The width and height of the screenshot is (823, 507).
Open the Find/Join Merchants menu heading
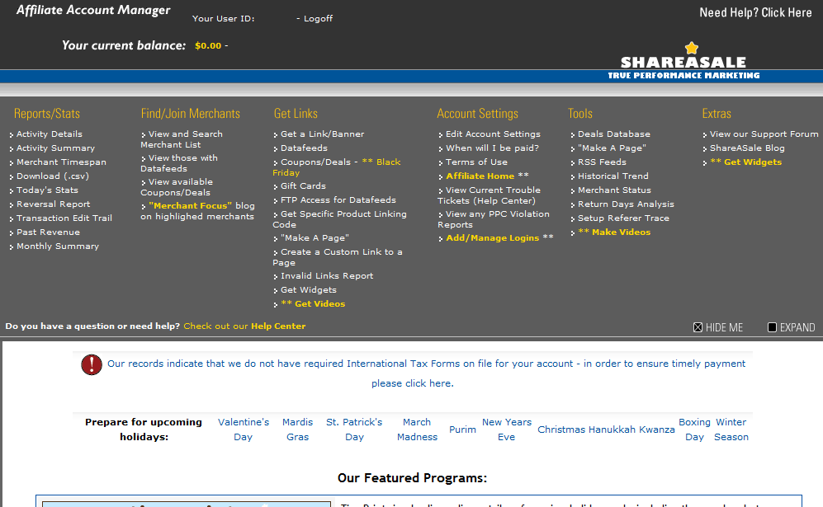tap(190, 114)
